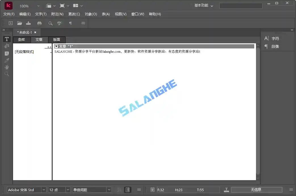Create a new document via the toolbar icon
This screenshot has width=296, height=196.
[11, 23]
